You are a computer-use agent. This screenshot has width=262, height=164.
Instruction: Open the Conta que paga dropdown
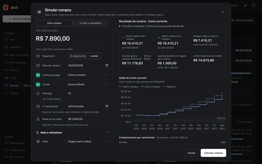tap(88, 75)
